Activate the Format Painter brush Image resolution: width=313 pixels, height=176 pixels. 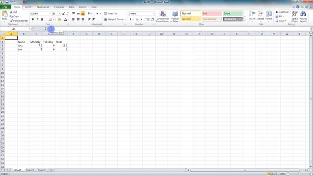coord(19,21)
